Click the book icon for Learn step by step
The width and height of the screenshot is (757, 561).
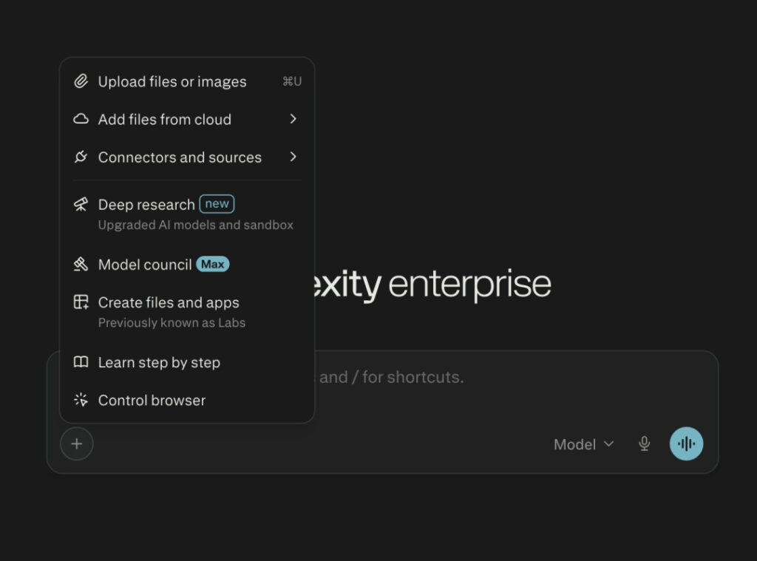click(x=81, y=362)
